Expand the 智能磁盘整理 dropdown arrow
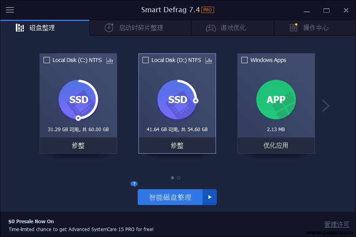The height and width of the screenshot is (237, 356). coord(210,197)
